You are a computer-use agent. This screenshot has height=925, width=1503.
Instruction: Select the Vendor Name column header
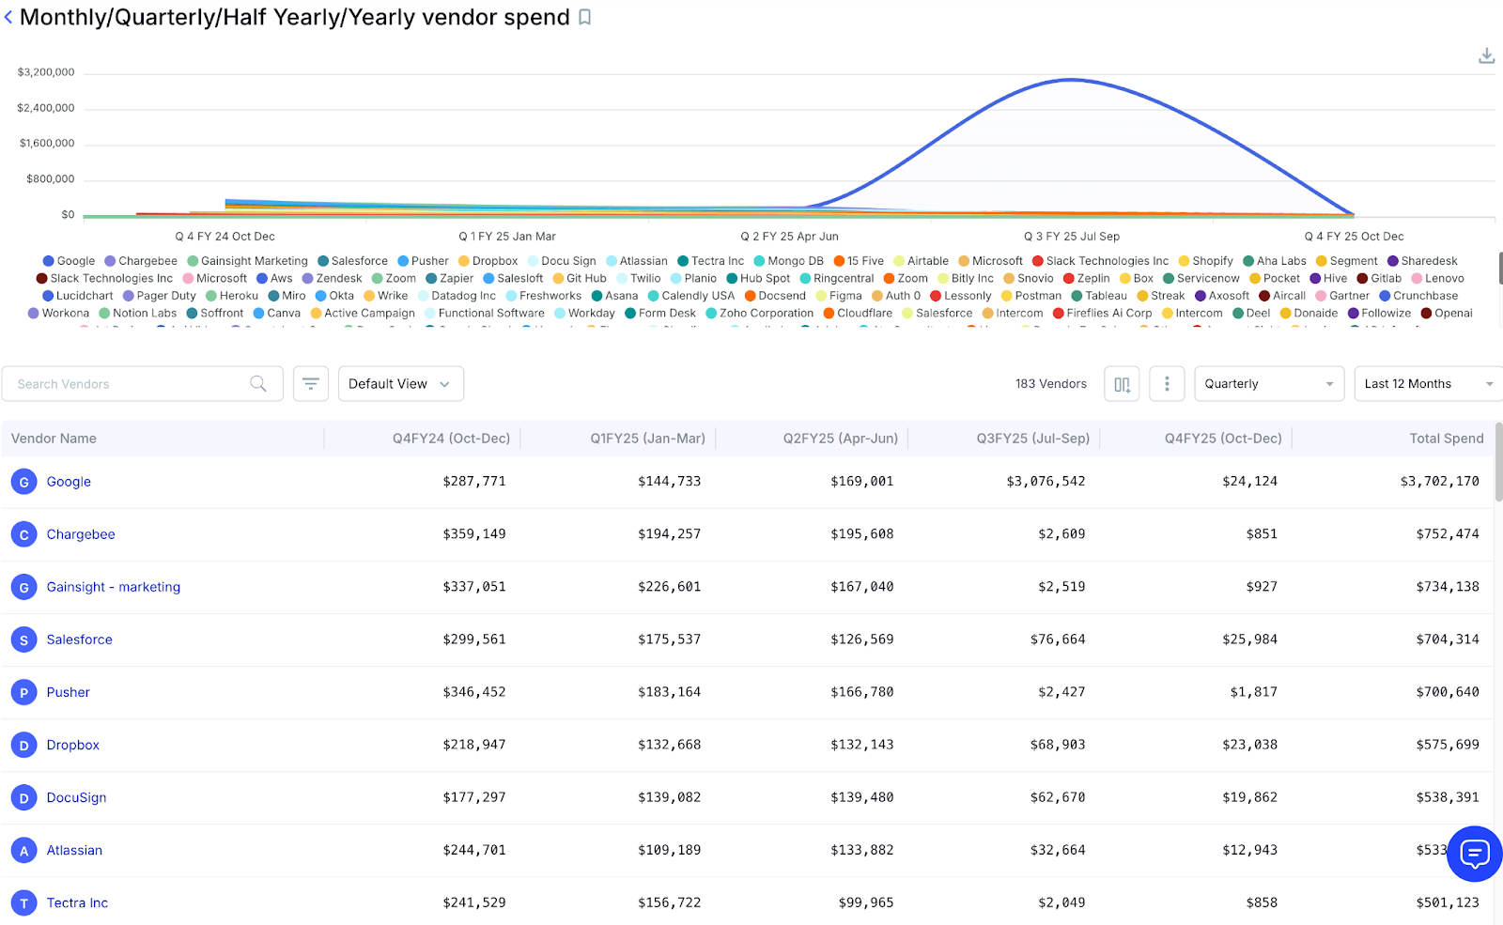tap(54, 438)
